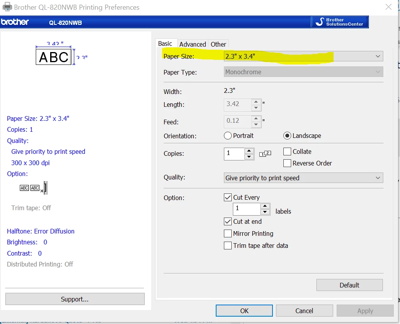Enable the Collate checkbox
The image size is (400, 324).
point(287,152)
